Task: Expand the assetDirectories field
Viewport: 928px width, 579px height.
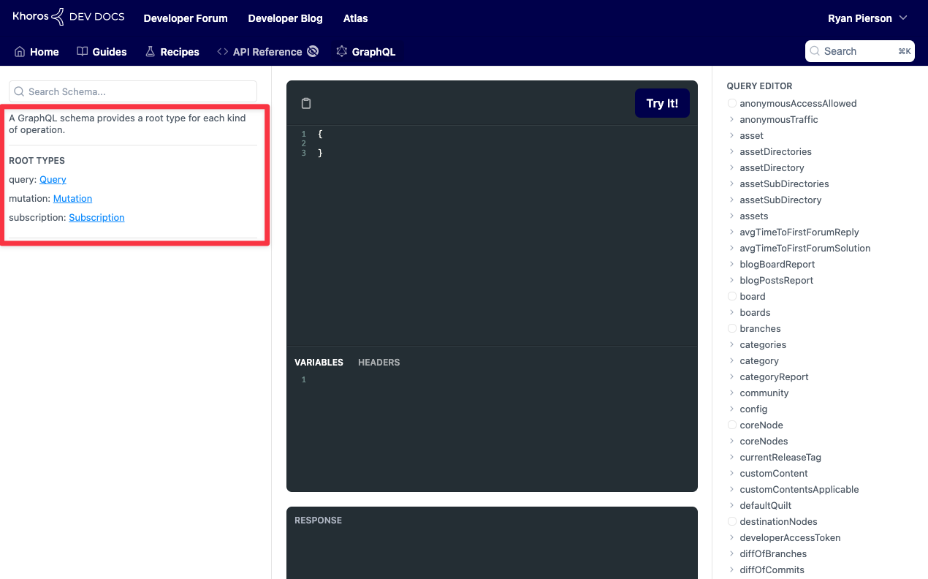Action: pyautogui.click(x=732, y=152)
